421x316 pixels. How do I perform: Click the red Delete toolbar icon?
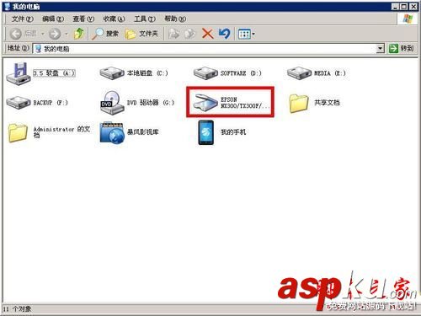208,34
